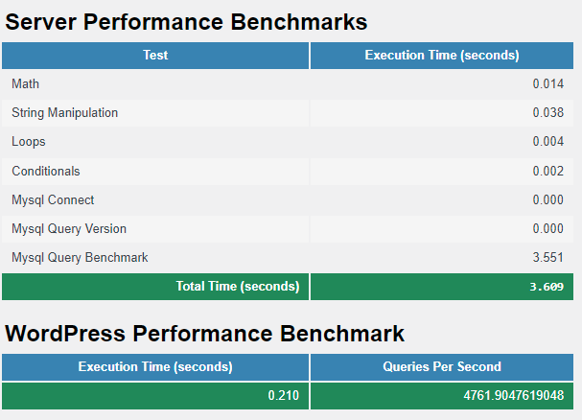Viewport: 582px width, 420px height.
Task: Click the Queries Per Second header
Action: pyautogui.click(x=442, y=367)
